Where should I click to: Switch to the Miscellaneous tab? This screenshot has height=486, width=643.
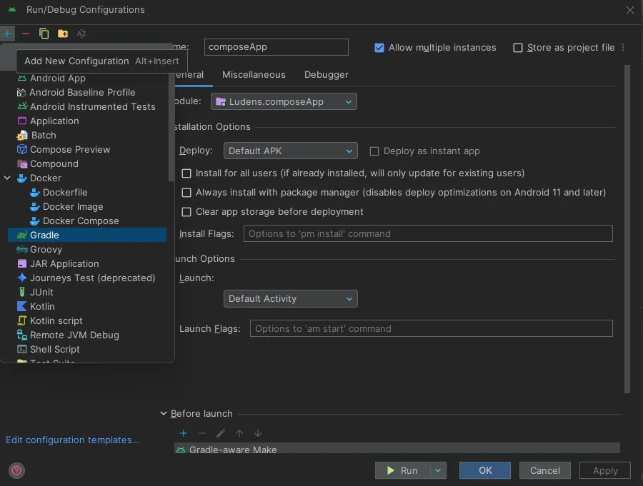click(x=254, y=74)
